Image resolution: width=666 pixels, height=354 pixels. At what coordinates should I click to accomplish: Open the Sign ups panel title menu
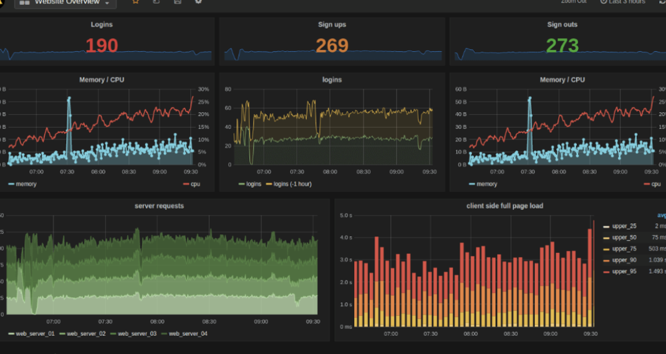332,25
